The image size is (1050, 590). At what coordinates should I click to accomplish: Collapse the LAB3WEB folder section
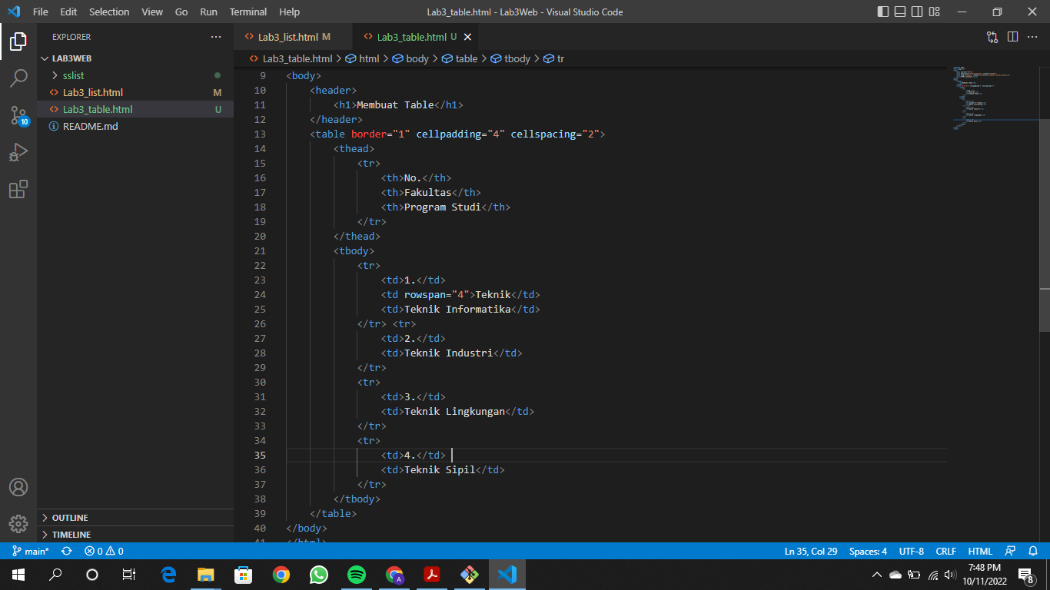[x=135, y=58]
